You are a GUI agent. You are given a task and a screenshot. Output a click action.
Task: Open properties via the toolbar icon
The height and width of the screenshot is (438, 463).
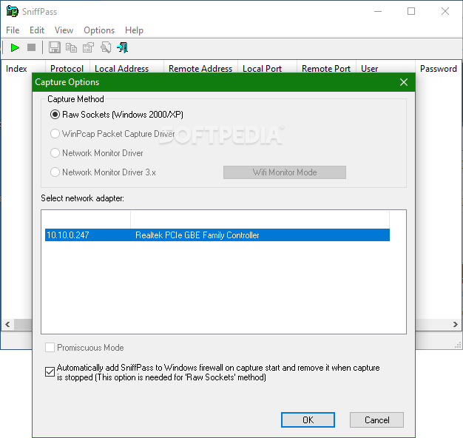click(88, 47)
